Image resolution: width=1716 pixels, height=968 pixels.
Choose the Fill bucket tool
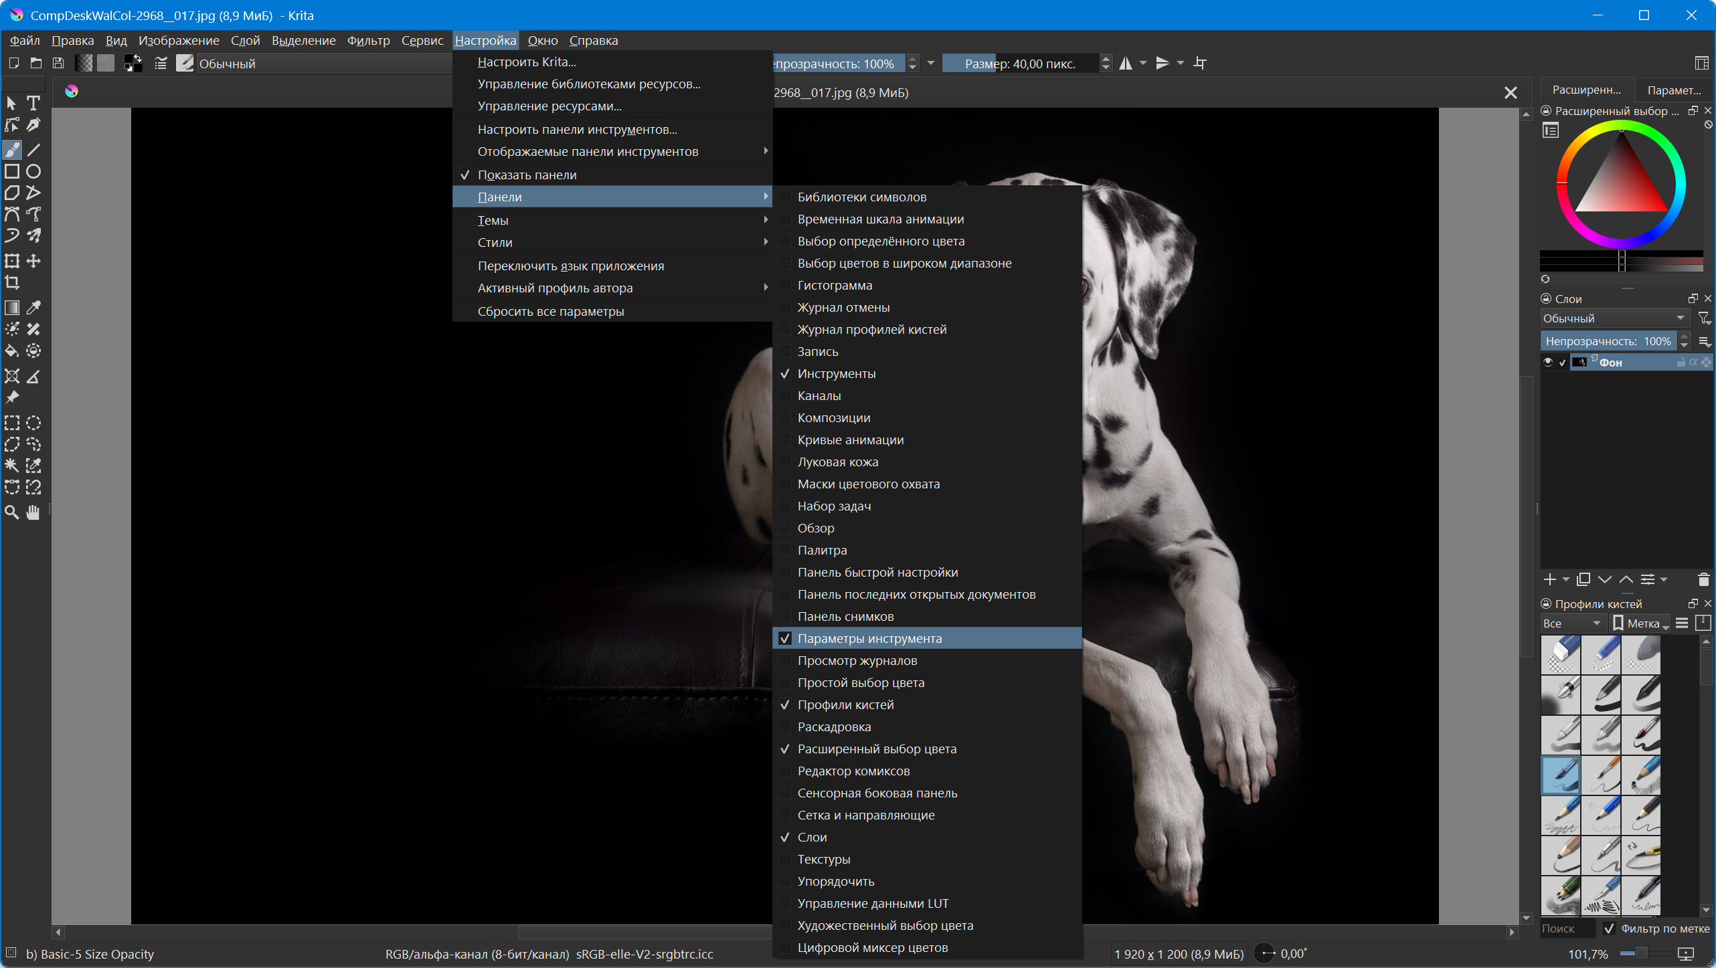[x=12, y=351]
